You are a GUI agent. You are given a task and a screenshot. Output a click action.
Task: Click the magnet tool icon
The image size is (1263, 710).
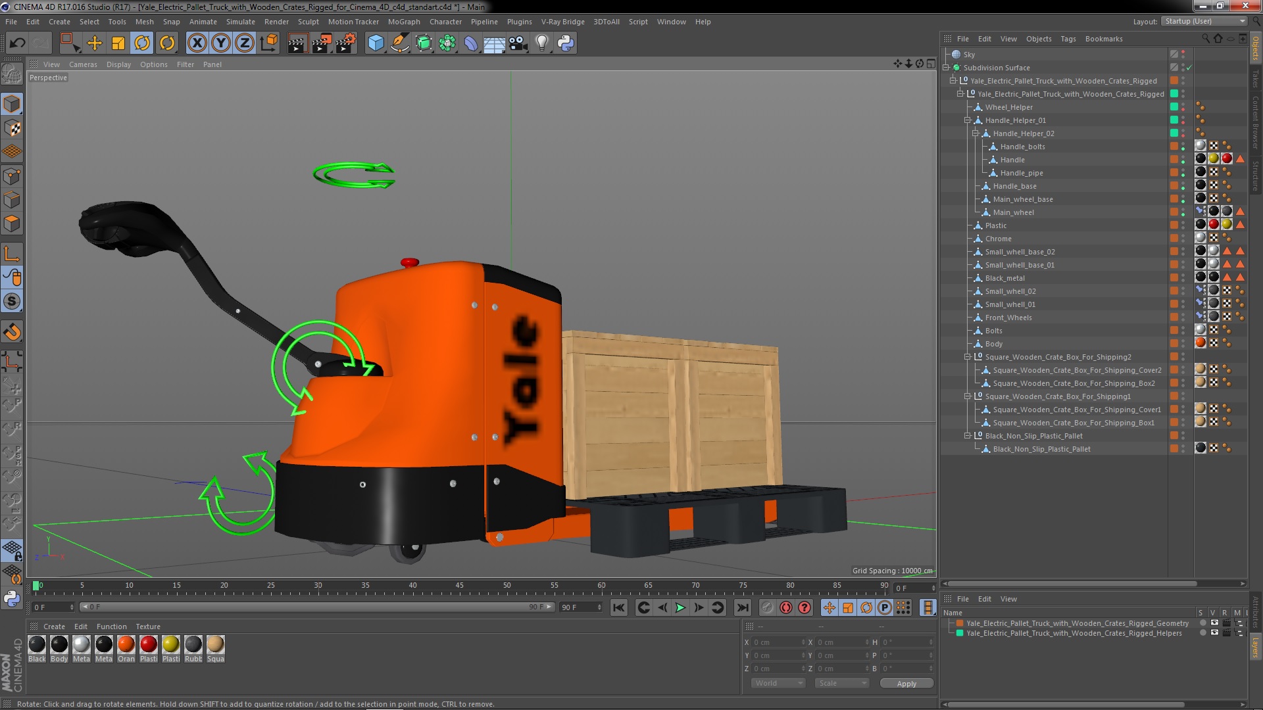12,332
